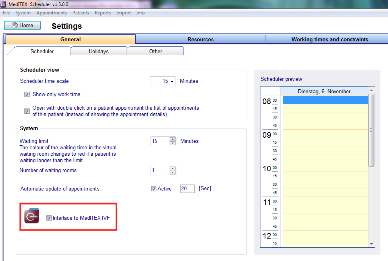Select the Holidays sub-tab

[98, 51]
